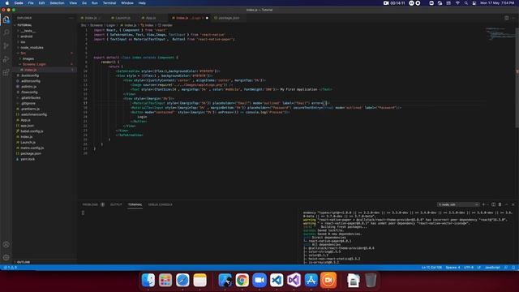Screen dimensions: 519x292
Task: Pause the recording in the menu bar
Action: point(411,3)
